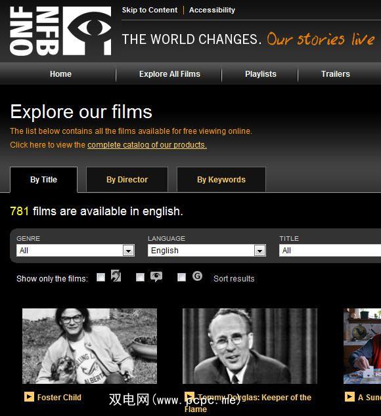
Task: Expand the Language dropdown showing English
Action: 207,251
